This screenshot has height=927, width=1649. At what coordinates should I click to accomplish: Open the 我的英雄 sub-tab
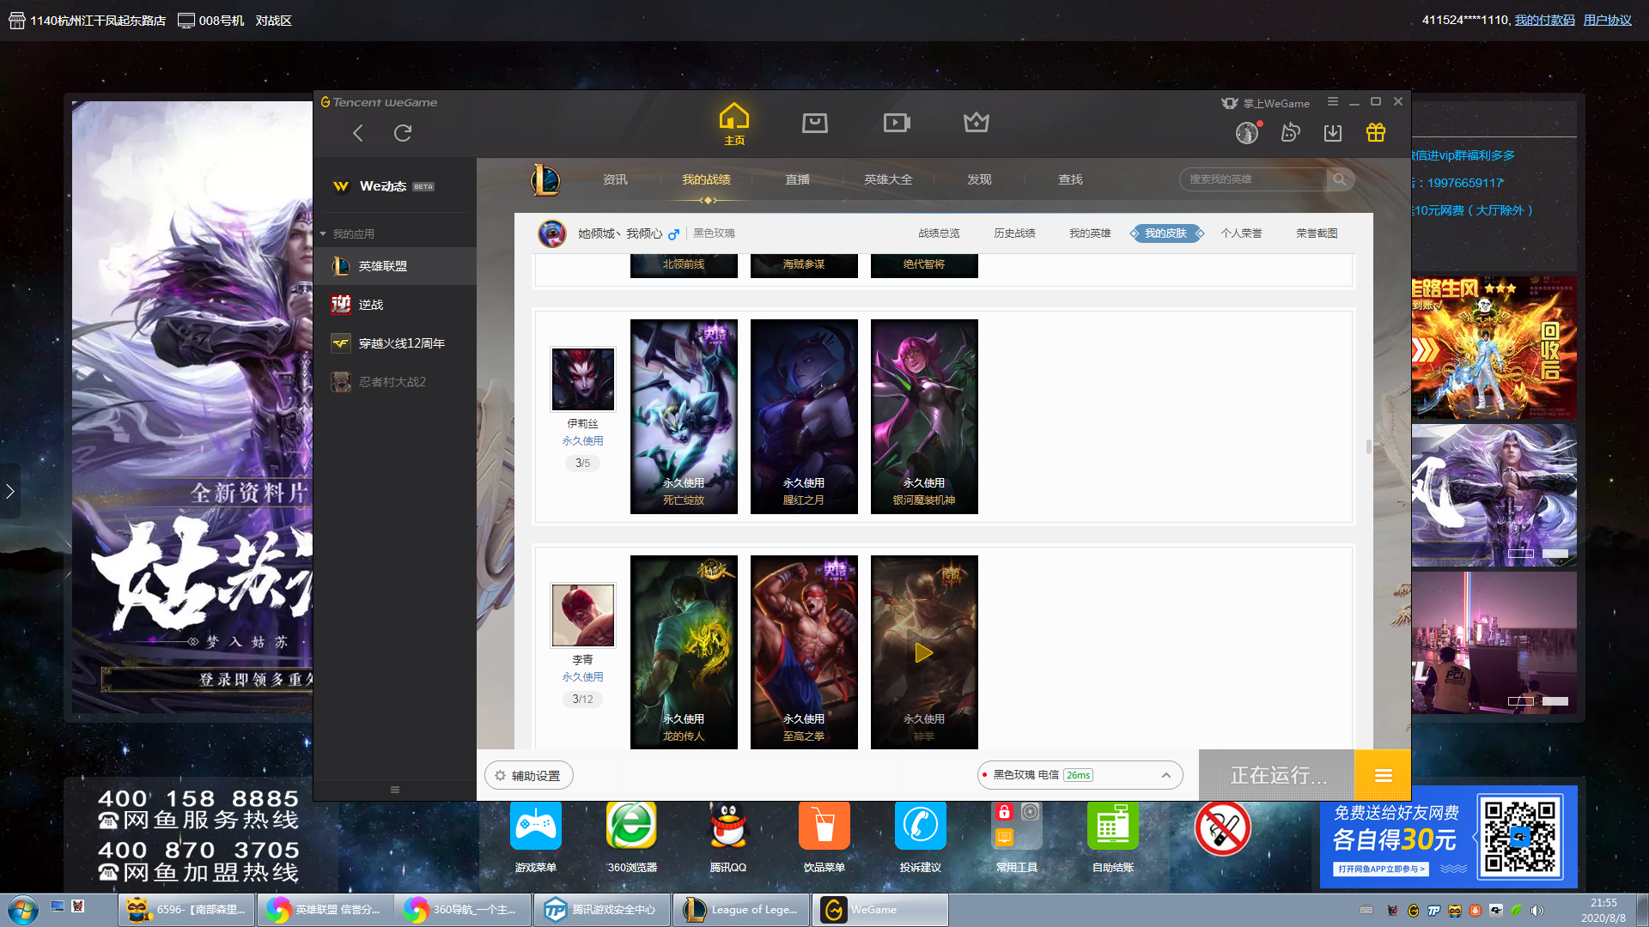click(1090, 233)
